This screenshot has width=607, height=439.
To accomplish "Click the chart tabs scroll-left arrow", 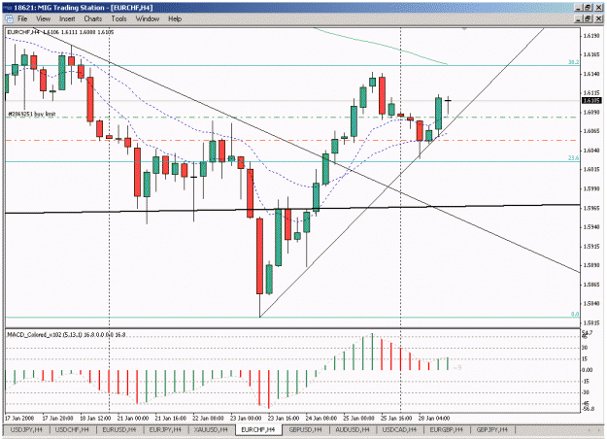I will (x=590, y=429).
